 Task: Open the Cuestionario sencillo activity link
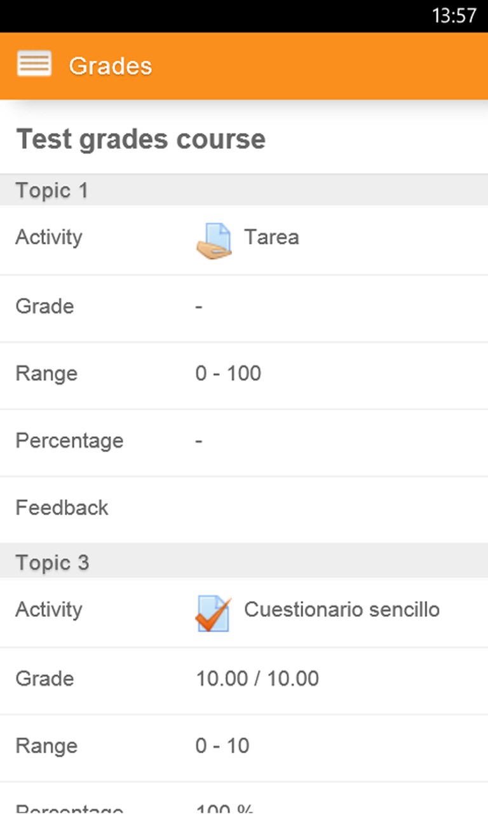pyautogui.click(x=342, y=610)
